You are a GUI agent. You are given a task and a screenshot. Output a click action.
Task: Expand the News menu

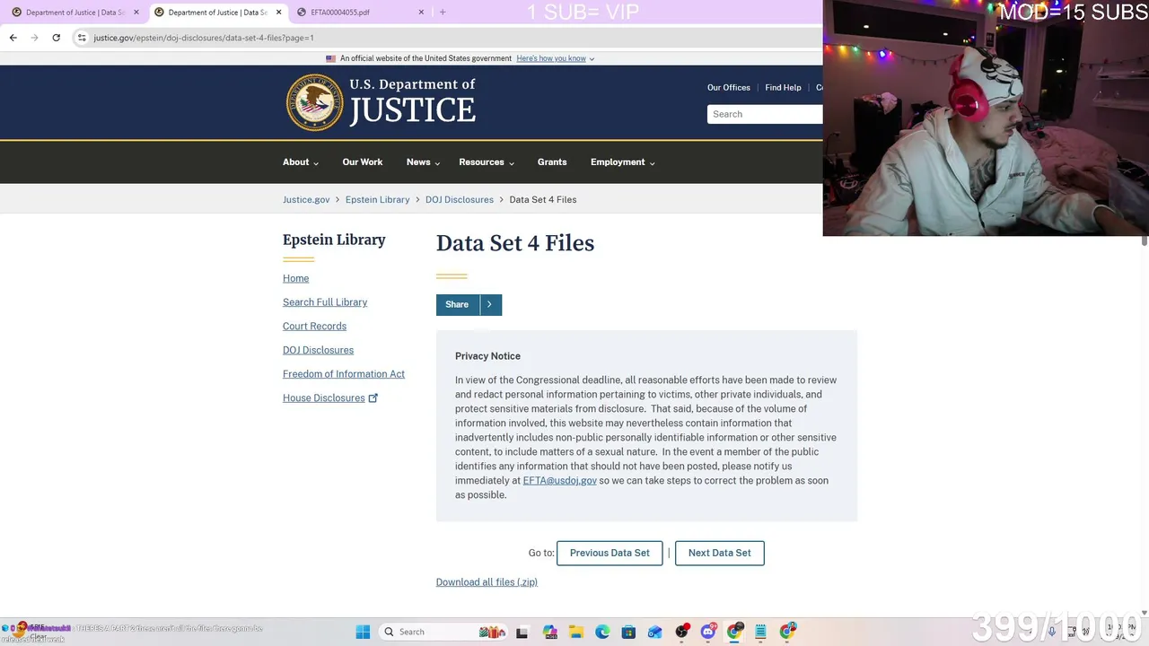tap(423, 162)
